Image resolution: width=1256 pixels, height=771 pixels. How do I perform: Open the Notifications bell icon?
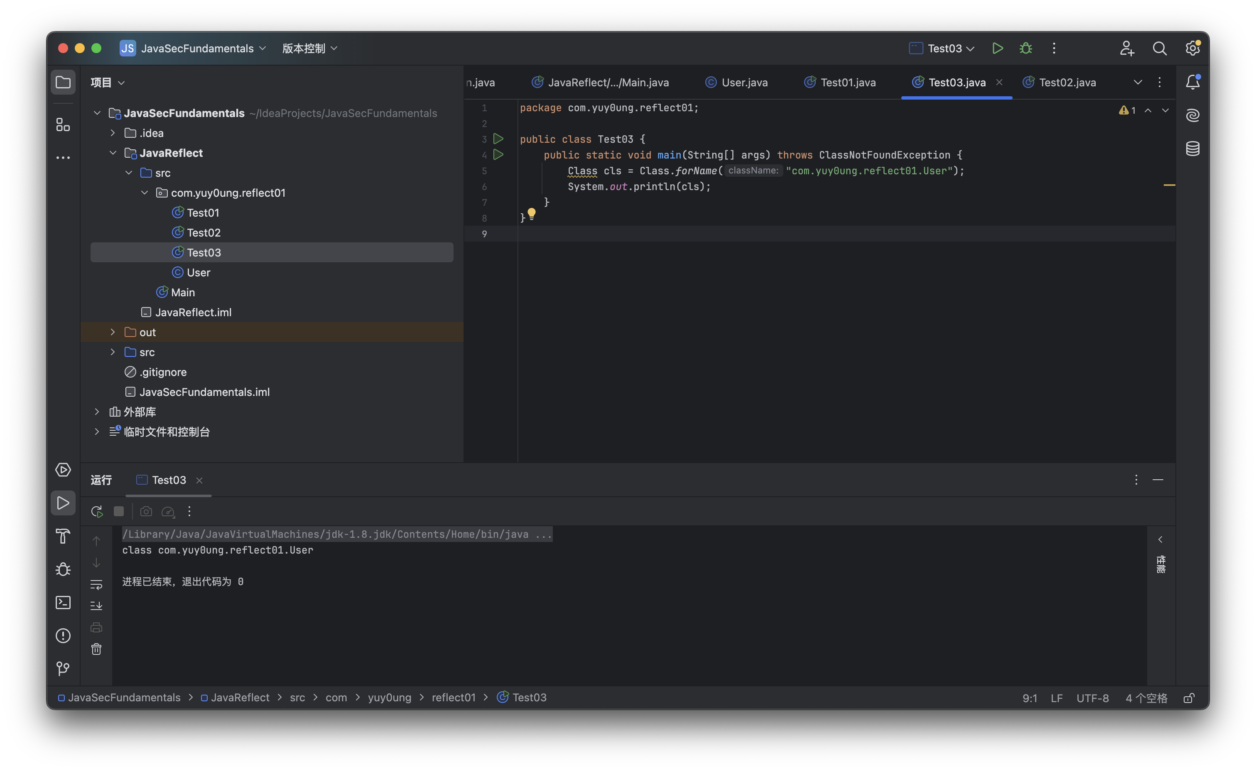[1192, 82]
